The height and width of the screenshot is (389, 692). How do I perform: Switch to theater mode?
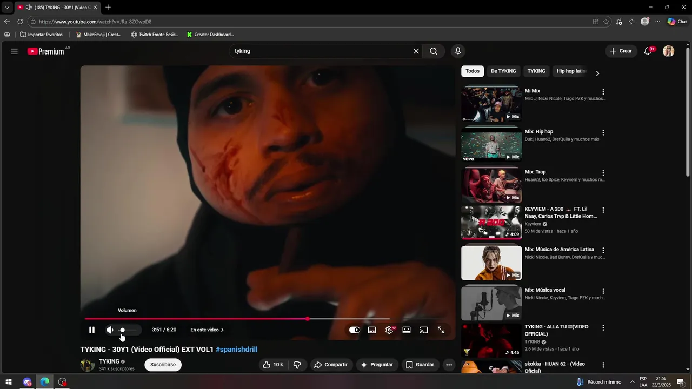407,330
